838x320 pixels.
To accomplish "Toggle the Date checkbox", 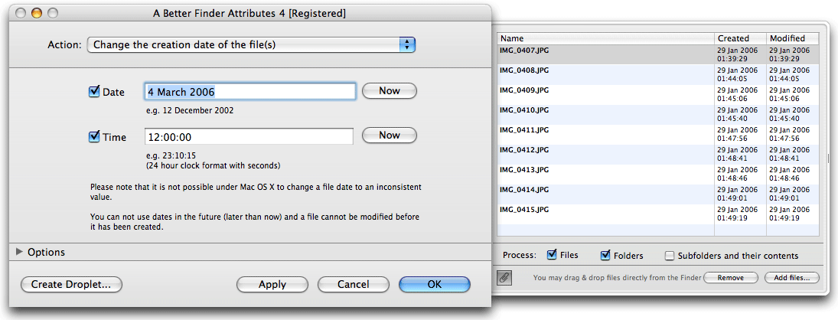I will (x=94, y=92).
